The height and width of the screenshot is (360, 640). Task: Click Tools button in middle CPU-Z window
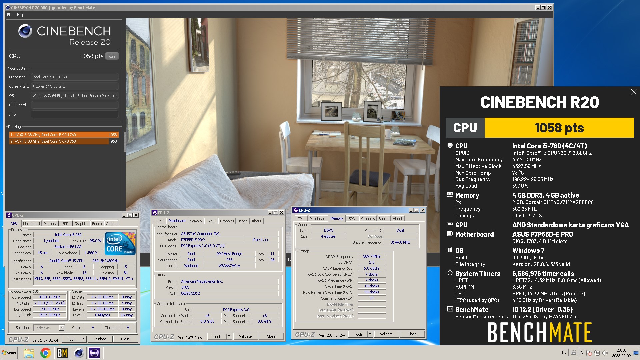(217, 336)
